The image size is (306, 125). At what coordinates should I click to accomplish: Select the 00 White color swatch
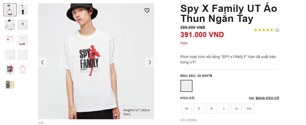[x=186, y=86]
